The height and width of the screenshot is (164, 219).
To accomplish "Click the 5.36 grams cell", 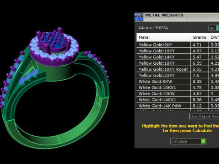I will click(199, 100).
